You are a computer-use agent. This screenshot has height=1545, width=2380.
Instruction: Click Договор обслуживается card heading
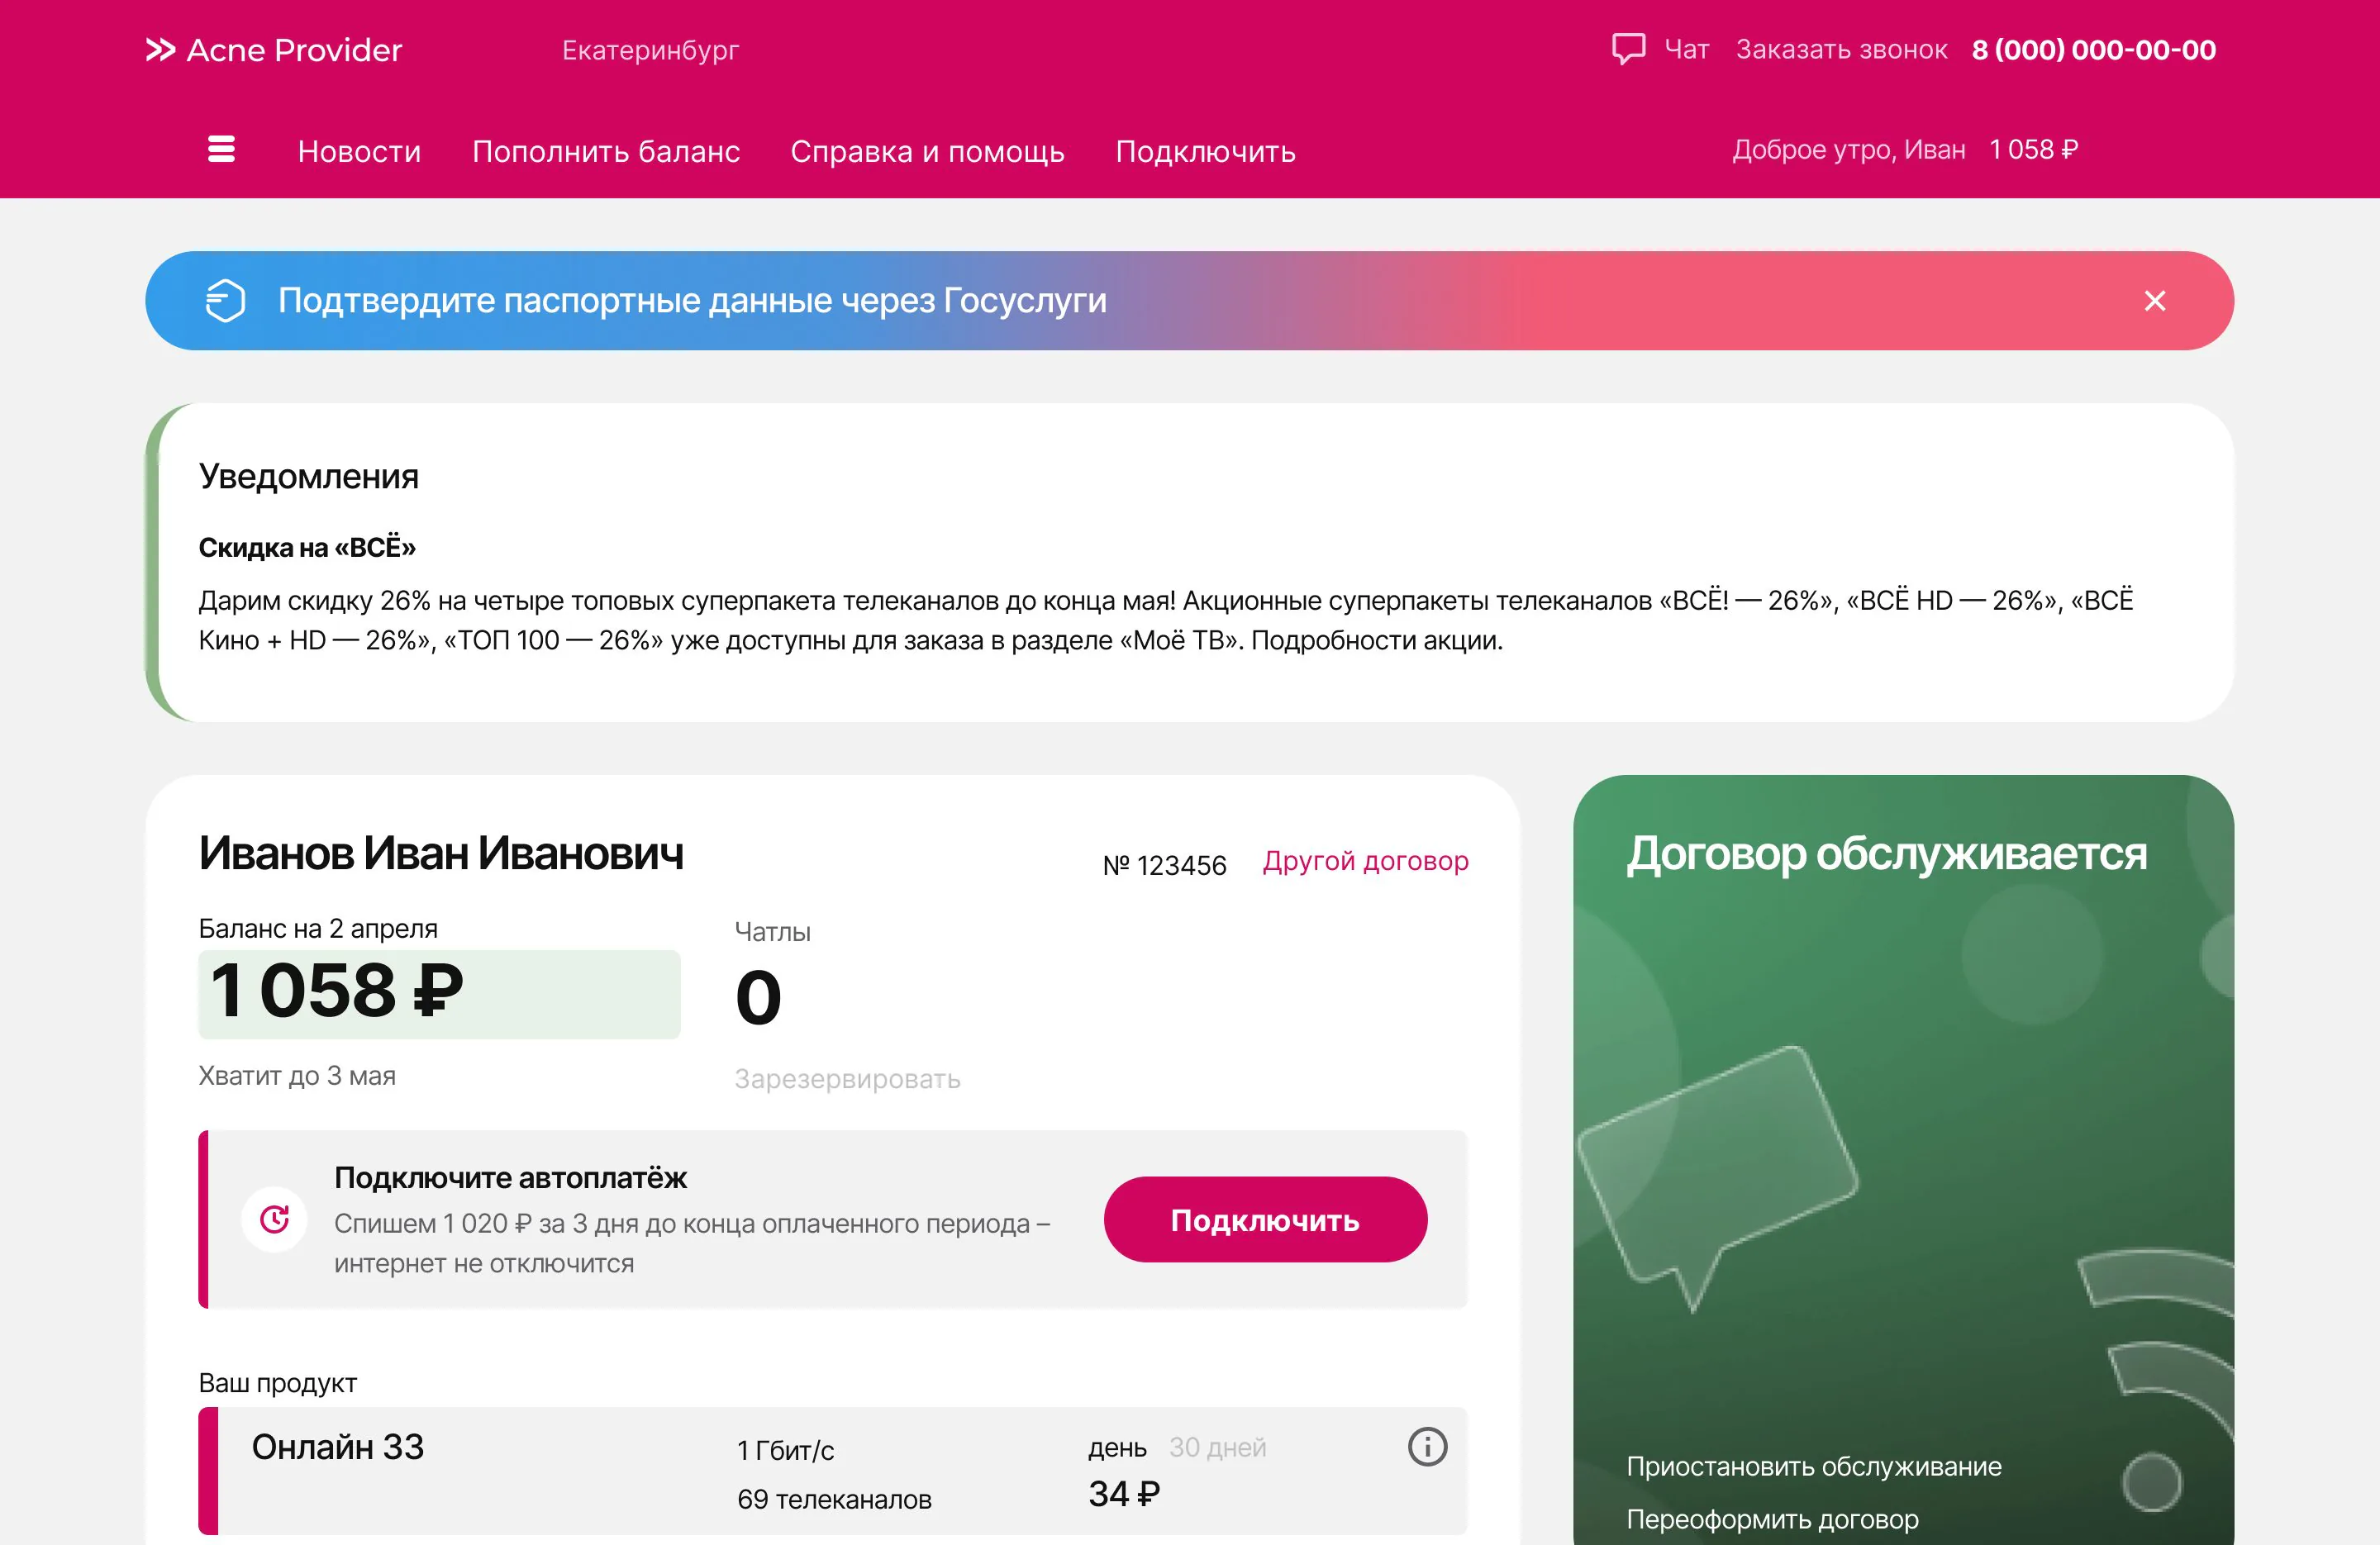point(1886,854)
